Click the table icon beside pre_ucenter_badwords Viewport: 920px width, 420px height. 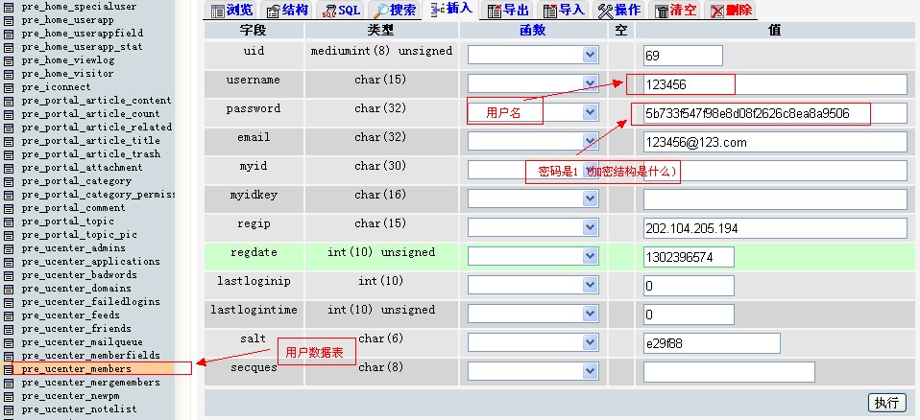[9, 275]
